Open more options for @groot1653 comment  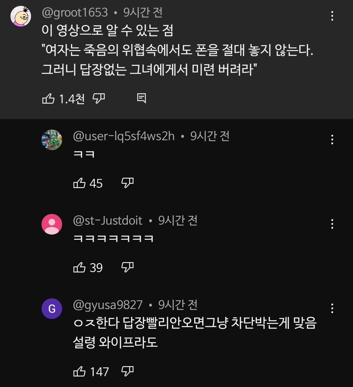click(332, 16)
